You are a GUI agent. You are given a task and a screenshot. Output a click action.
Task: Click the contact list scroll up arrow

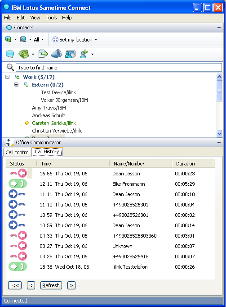click(x=220, y=77)
